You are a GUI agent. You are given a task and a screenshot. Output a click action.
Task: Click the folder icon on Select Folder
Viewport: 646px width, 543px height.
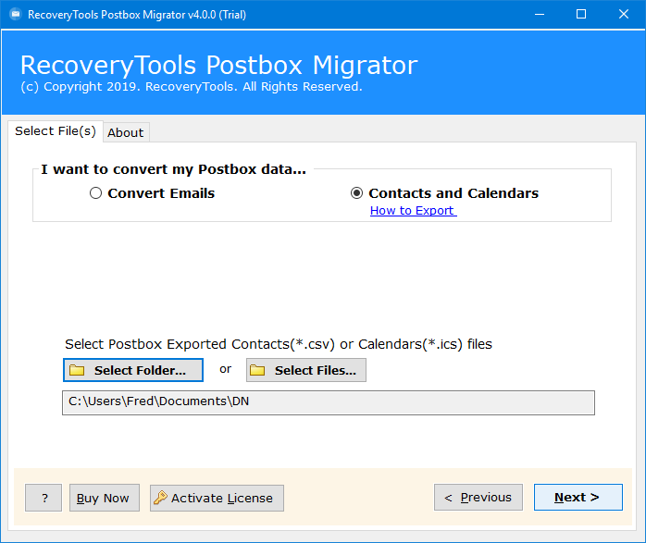pyautogui.click(x=77, y=370)
